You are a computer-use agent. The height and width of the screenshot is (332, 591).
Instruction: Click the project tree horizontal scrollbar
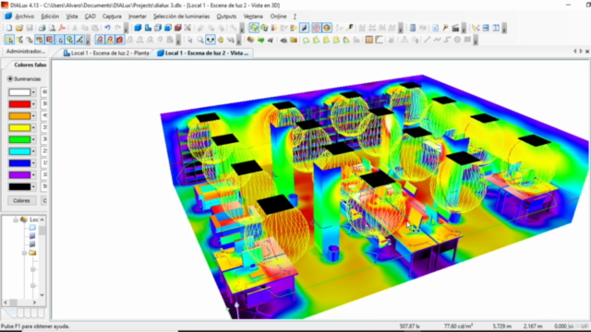pyautogui.click(x=20, y=302)
